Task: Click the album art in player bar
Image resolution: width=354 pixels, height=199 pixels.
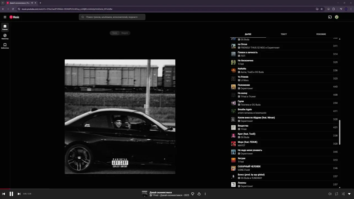Action: click(145, 194)
